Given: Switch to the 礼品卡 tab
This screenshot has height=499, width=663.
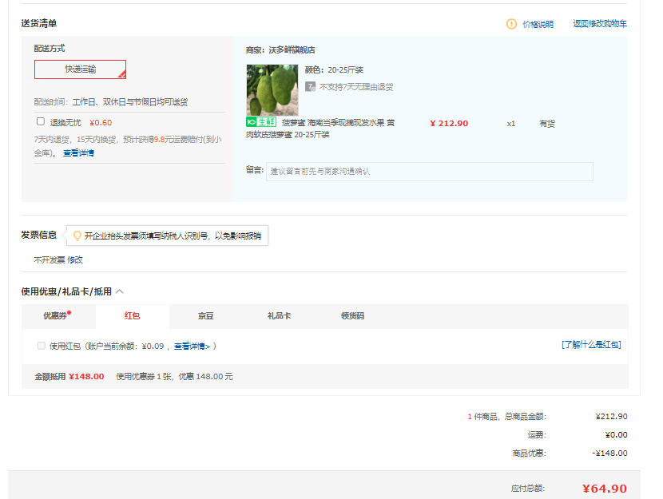Looking at the screenshot, I should (x=279, y=316).
